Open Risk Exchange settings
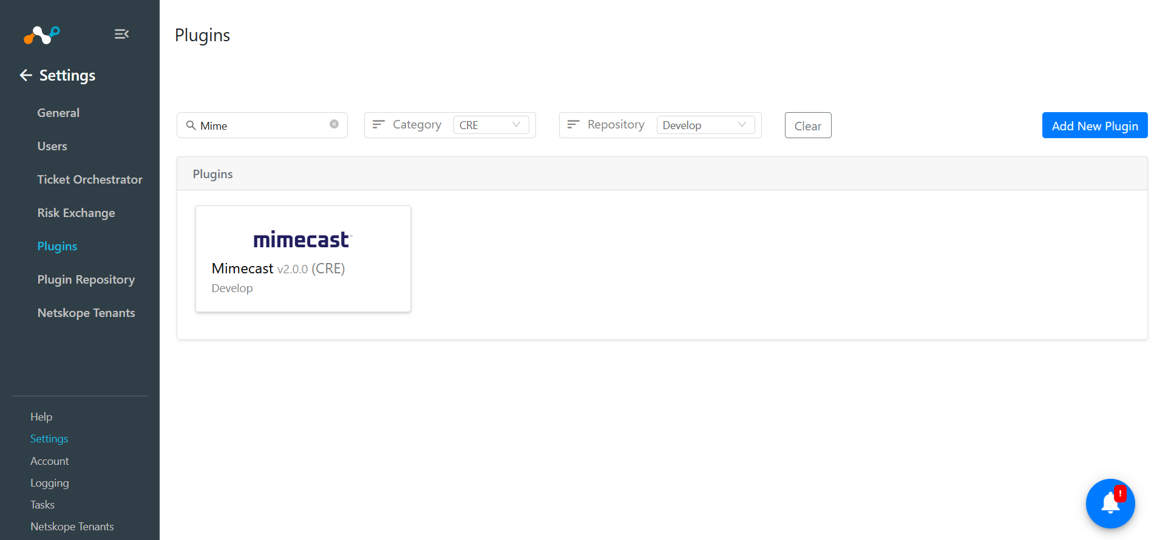The width and height of the screenshot is (1160, 540). [76, 213]
